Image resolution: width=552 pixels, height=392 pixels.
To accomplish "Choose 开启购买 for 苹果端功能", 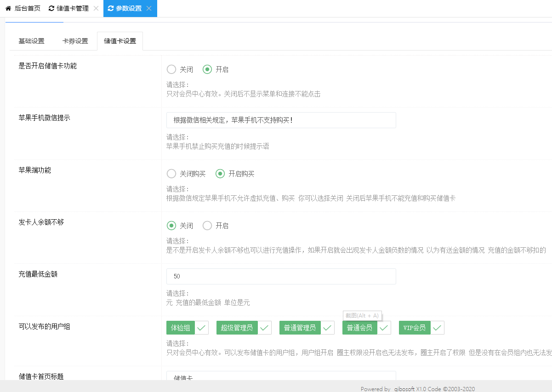I will coord(220,174).
